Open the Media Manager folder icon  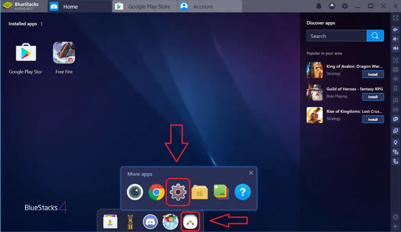pyautogui.click(x=200, y=192)
